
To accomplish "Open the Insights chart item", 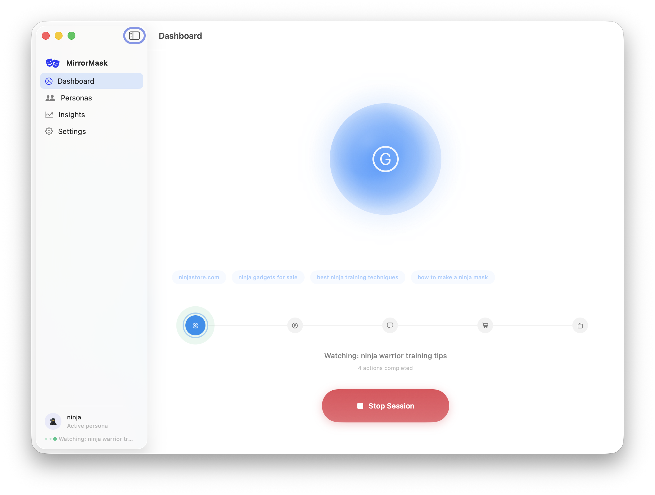I will (x=71, y=115).
